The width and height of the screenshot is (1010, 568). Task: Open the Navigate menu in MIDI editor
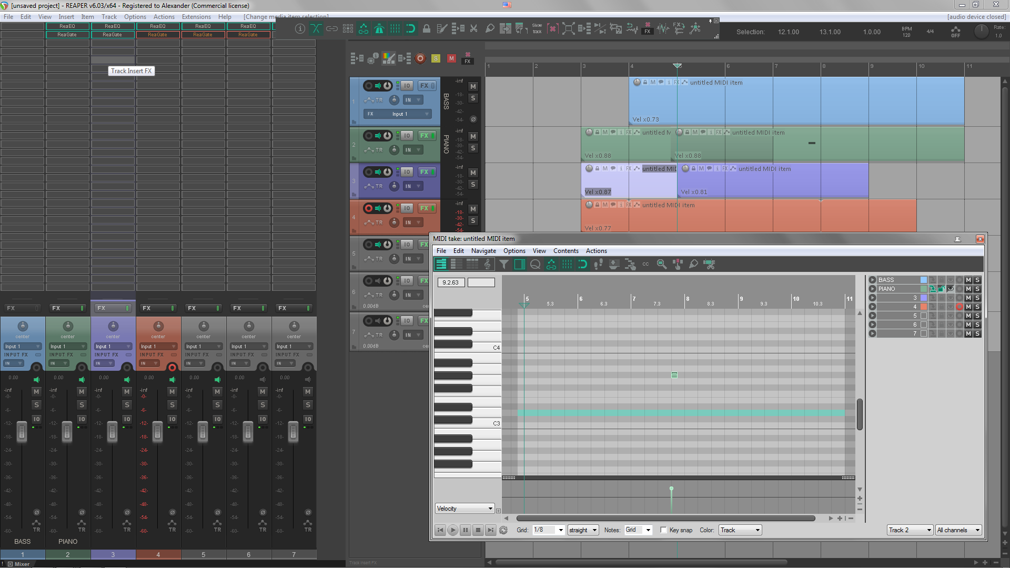pyautogui.click(x=483, y=251)
